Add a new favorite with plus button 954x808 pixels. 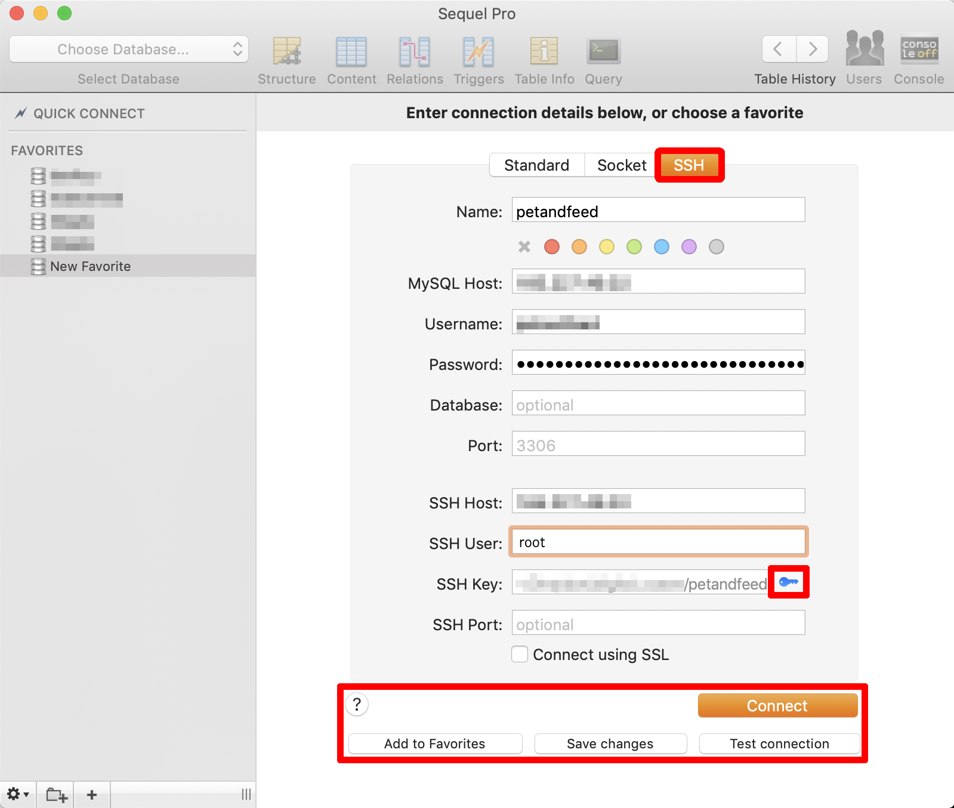click(x=92, y=794)
